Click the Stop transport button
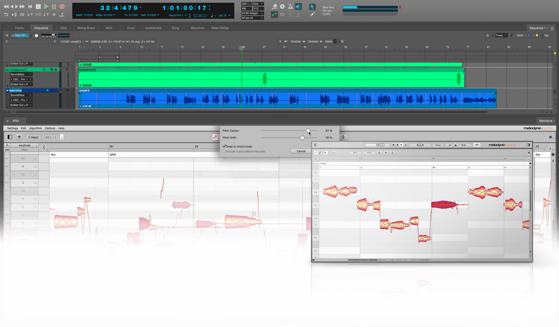Image resolution: width=559 pixels, height=327 pixels. [38, 7]
